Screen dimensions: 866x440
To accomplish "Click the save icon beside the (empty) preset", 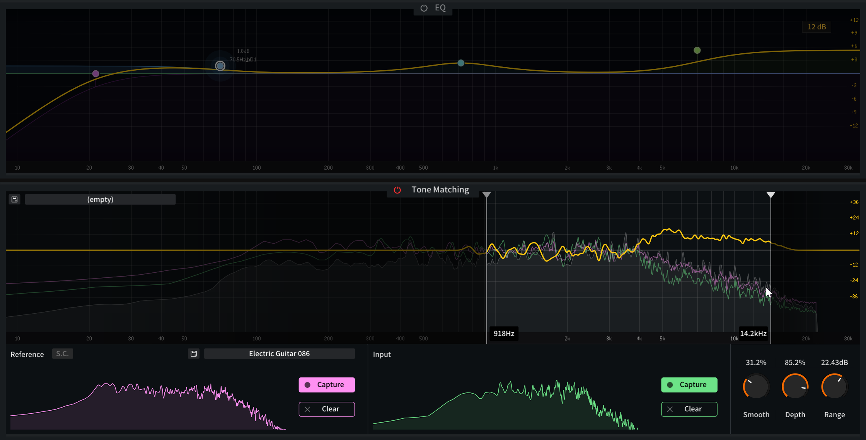I will click(x=15, y=199).
